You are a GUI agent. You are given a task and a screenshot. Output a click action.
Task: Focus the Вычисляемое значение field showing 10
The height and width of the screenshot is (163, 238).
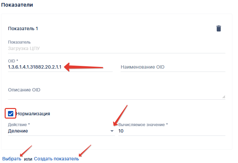[171, 131]
